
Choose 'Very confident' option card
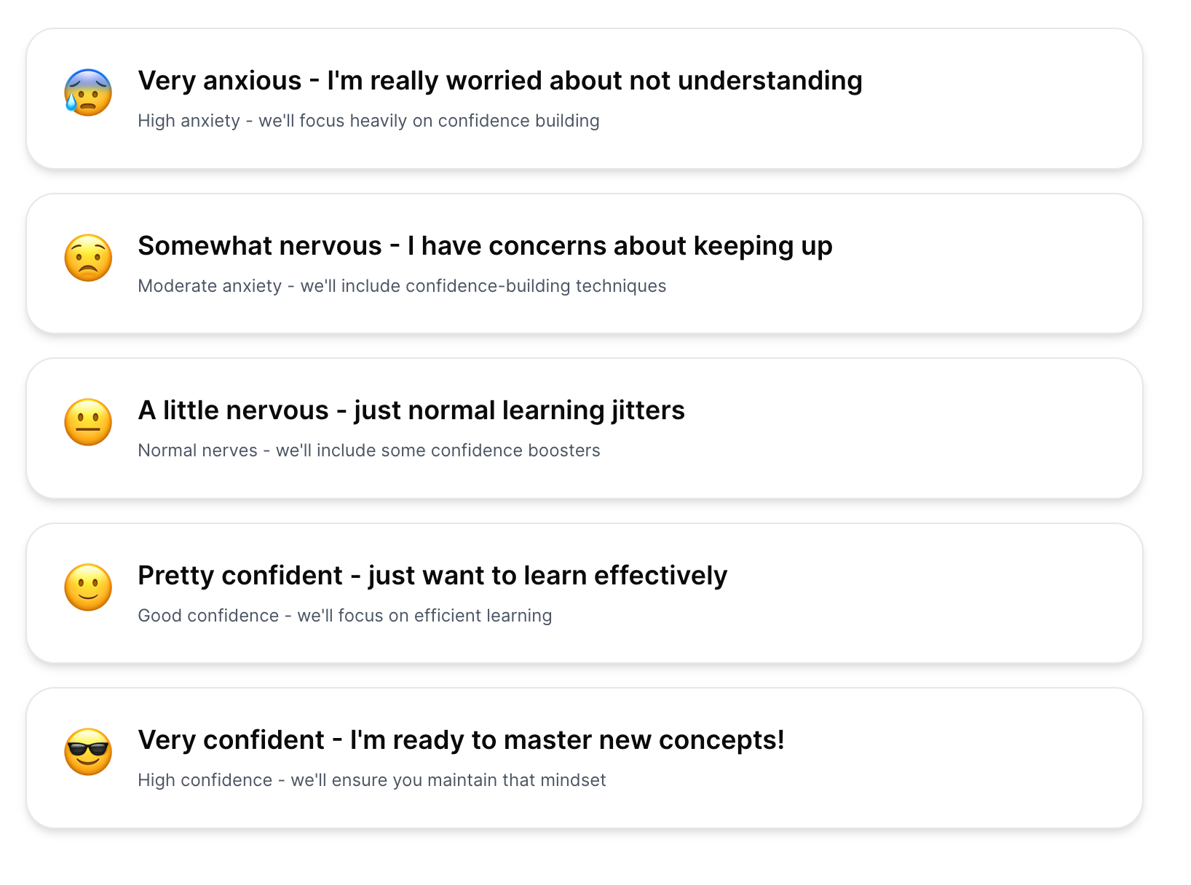point(585,758)
